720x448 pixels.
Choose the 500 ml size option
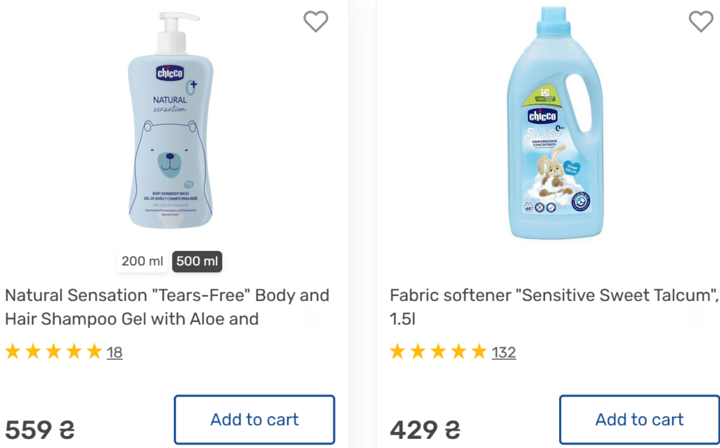tap(197, 262)
